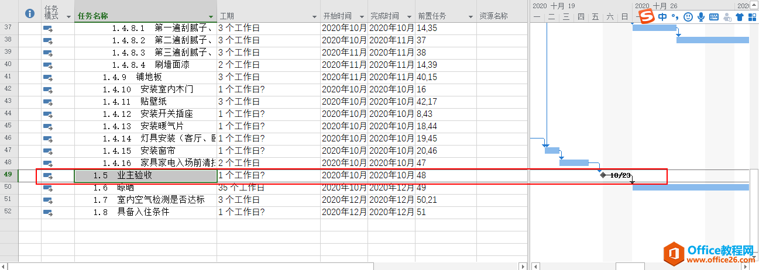Click predecessor cell '50,21' in row 51
The height and width of the screenshot is (270, 759).
click(x=446, y=200)
